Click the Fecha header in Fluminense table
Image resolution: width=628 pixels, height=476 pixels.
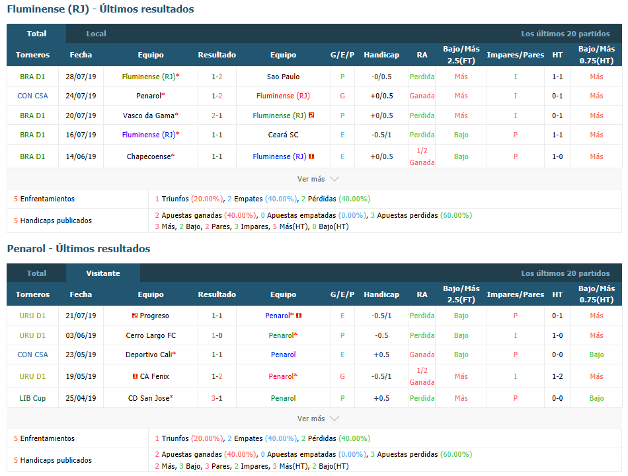[81, 55]
